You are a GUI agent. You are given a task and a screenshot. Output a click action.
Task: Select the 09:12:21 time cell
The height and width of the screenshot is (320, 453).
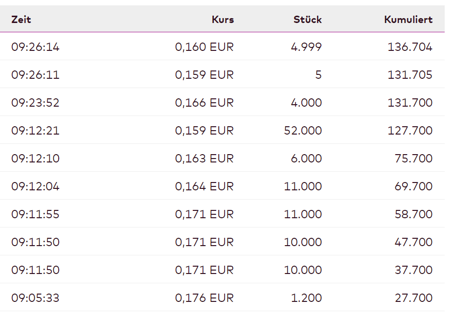[x=35, y=131]
